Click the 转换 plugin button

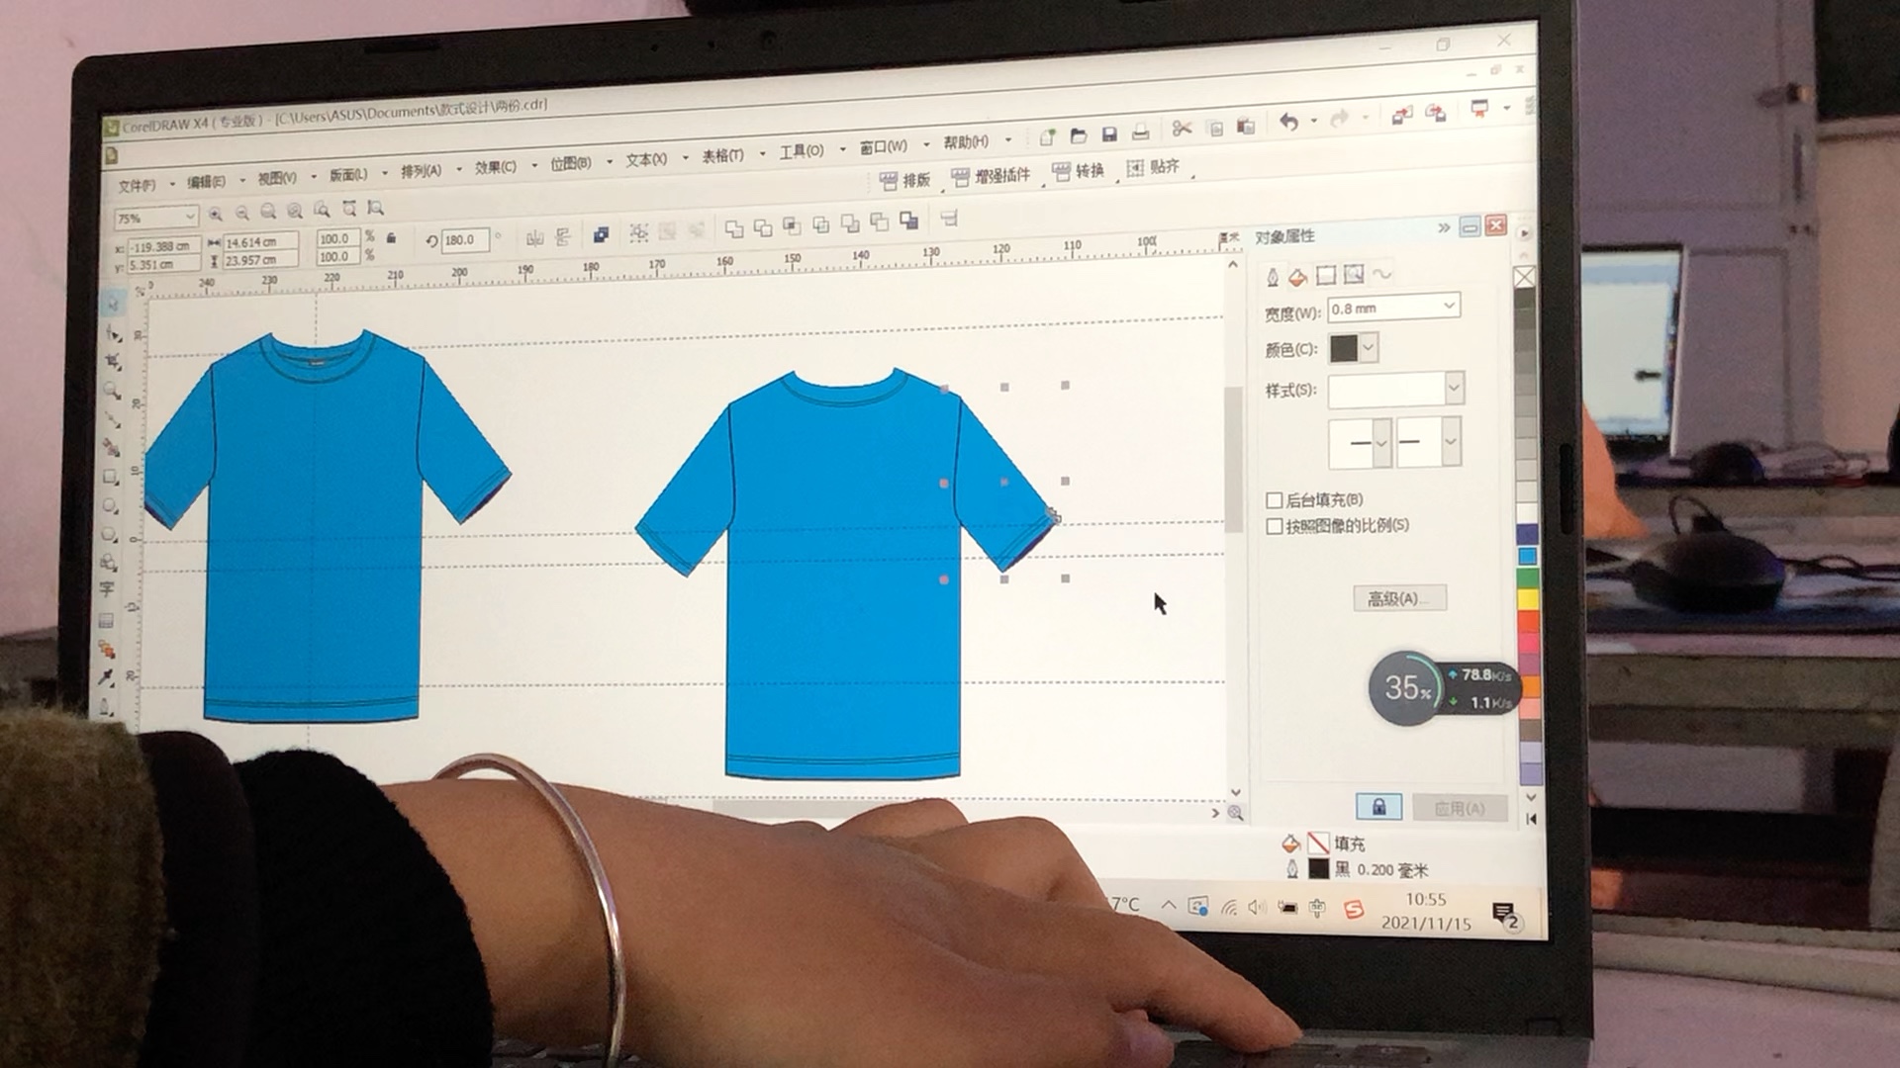coord(1078,171)
